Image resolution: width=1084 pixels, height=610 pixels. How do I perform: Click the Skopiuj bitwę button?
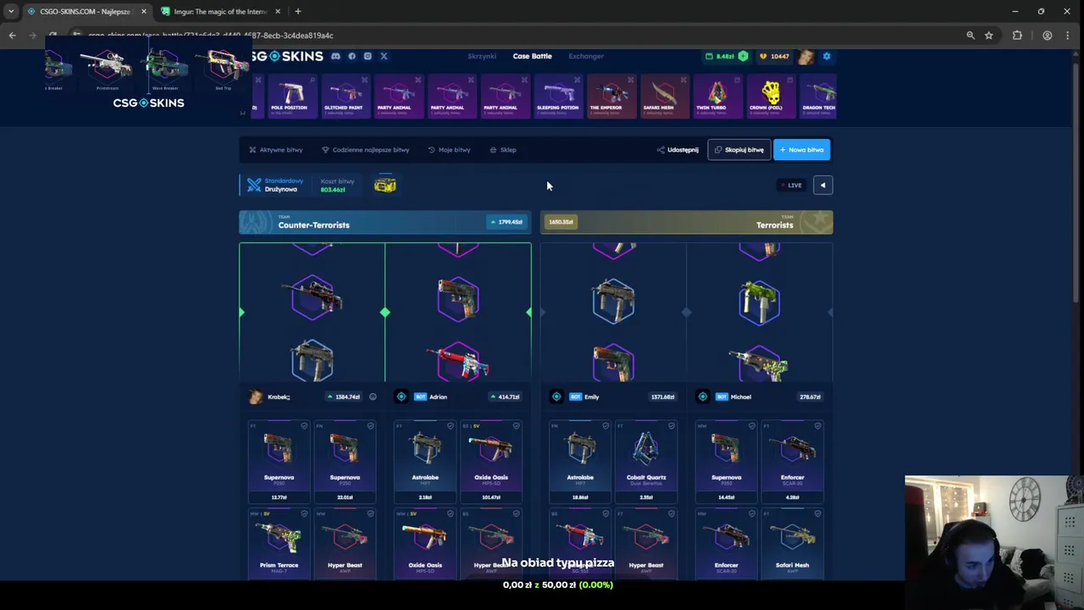click(x=739, y=150)
